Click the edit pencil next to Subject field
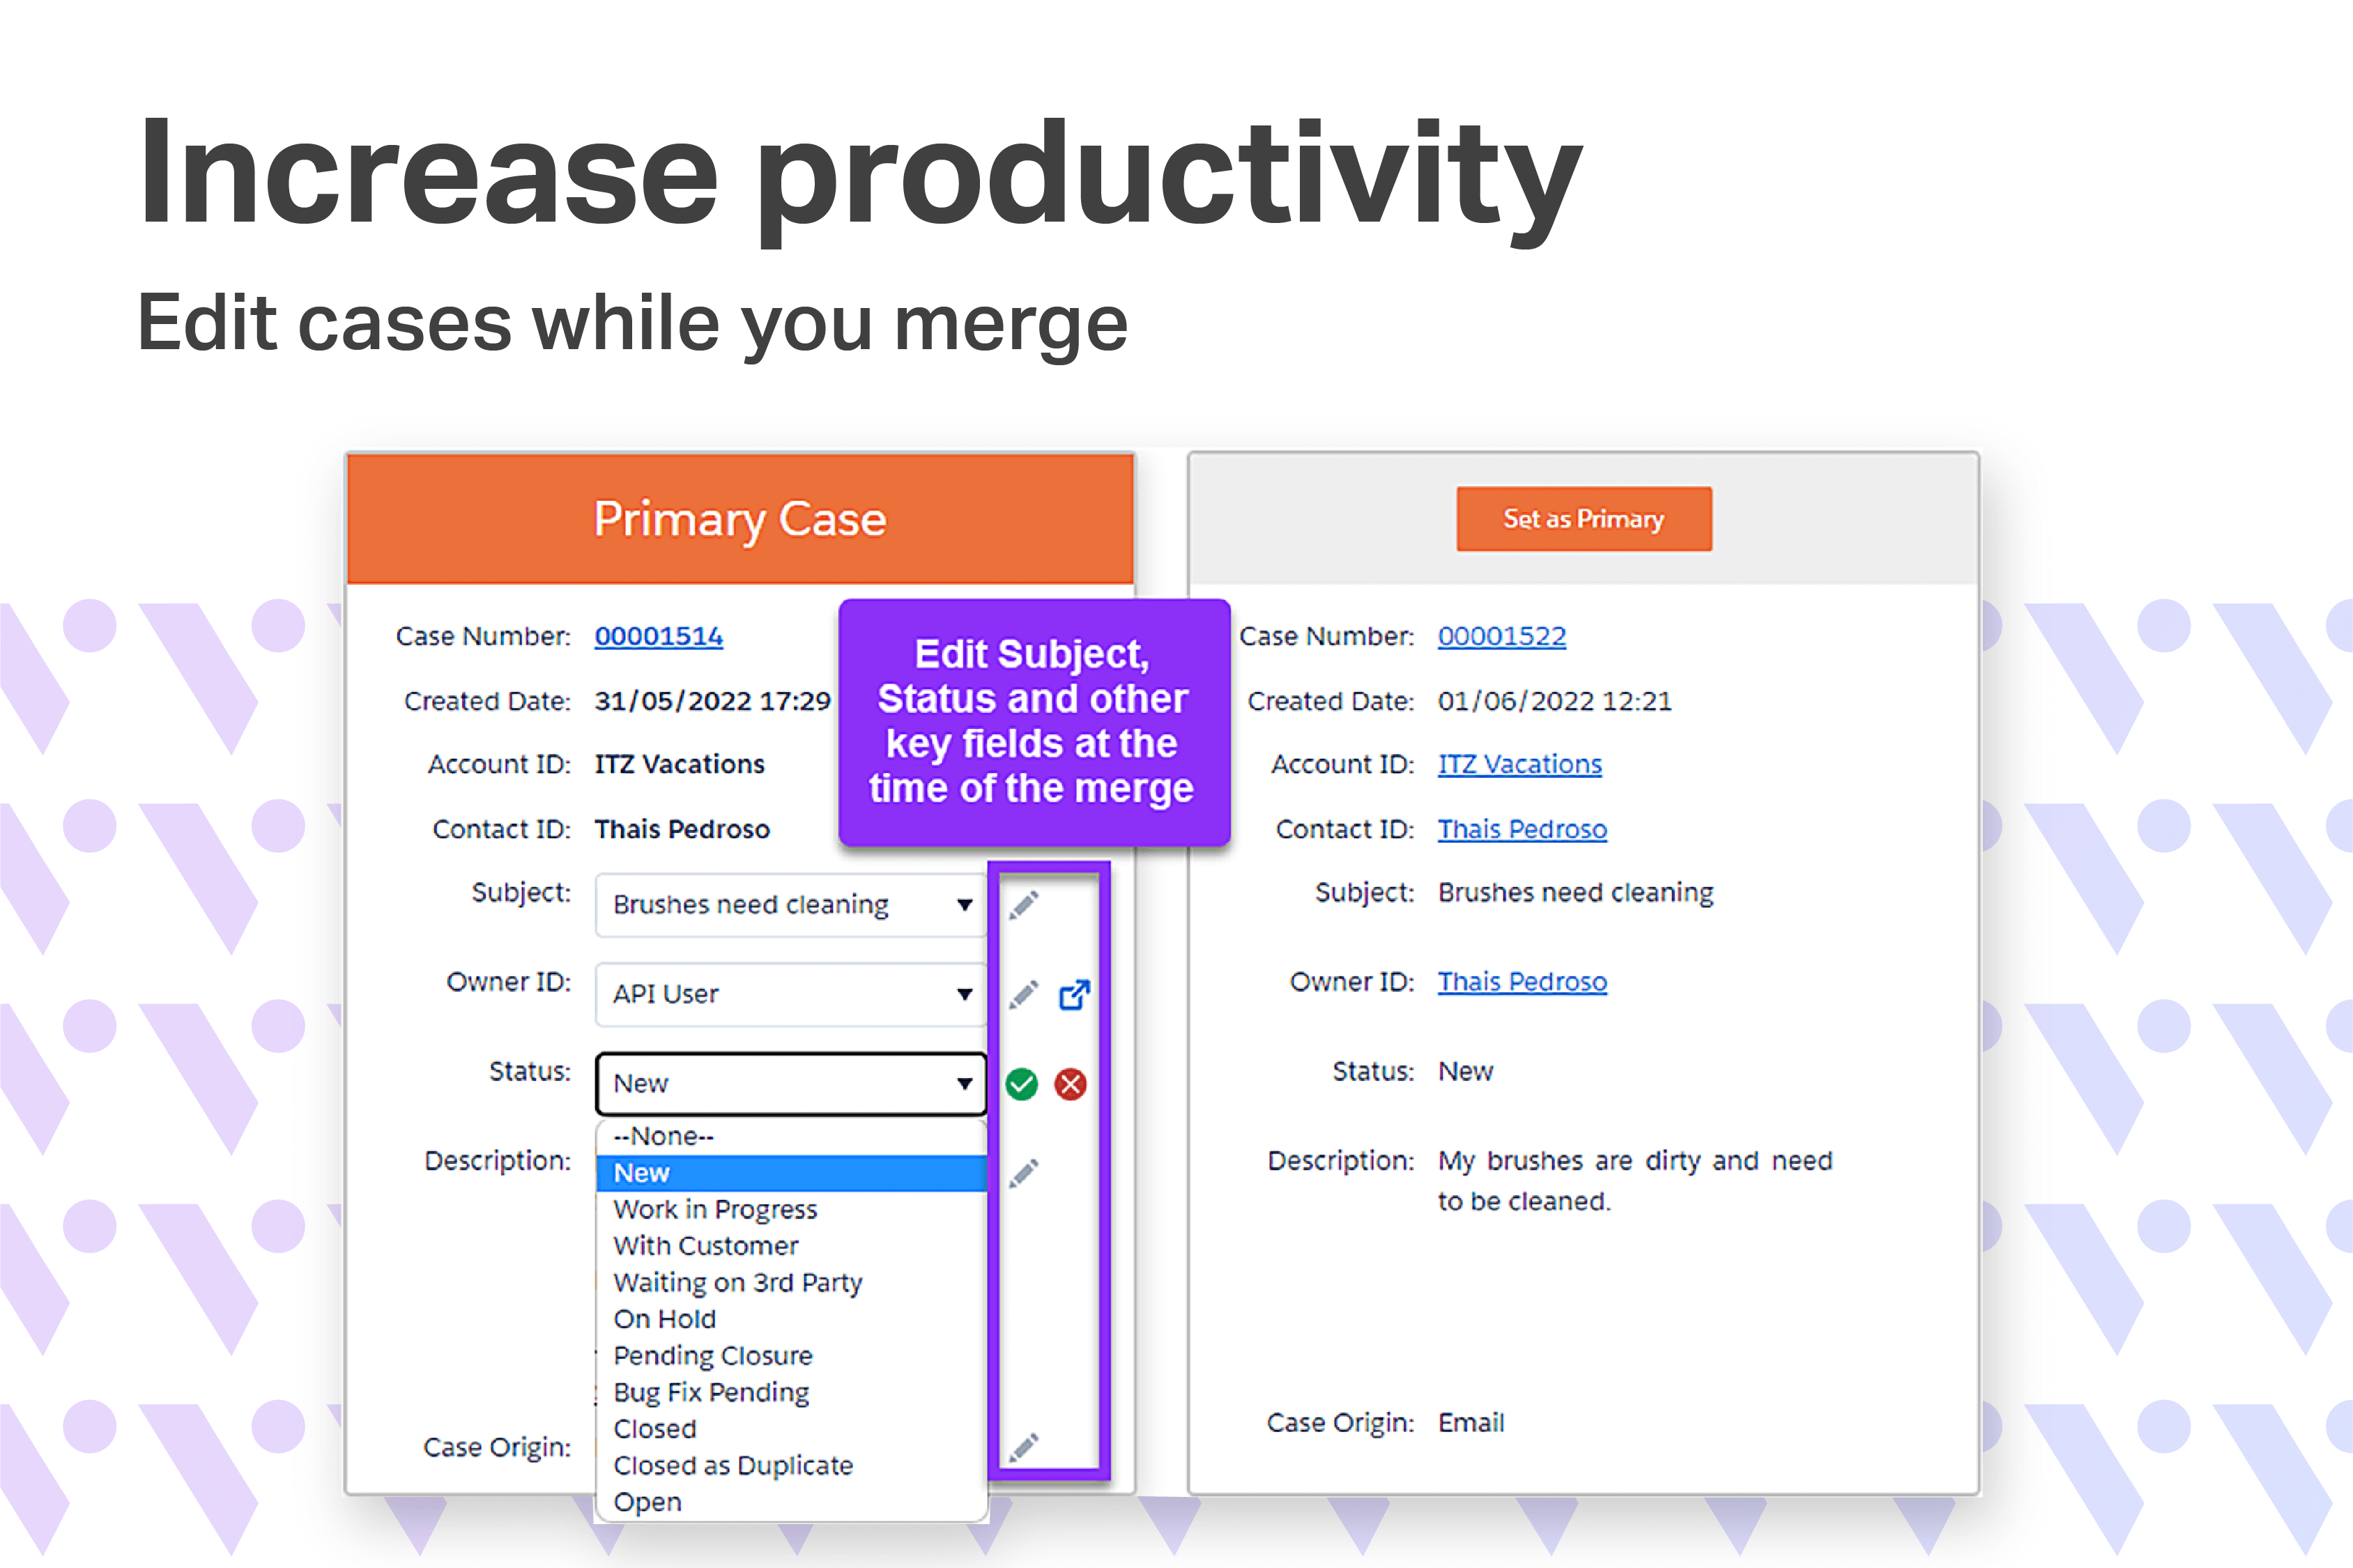This screenshot has height=1568, width=2353. tap(1023, 904)
